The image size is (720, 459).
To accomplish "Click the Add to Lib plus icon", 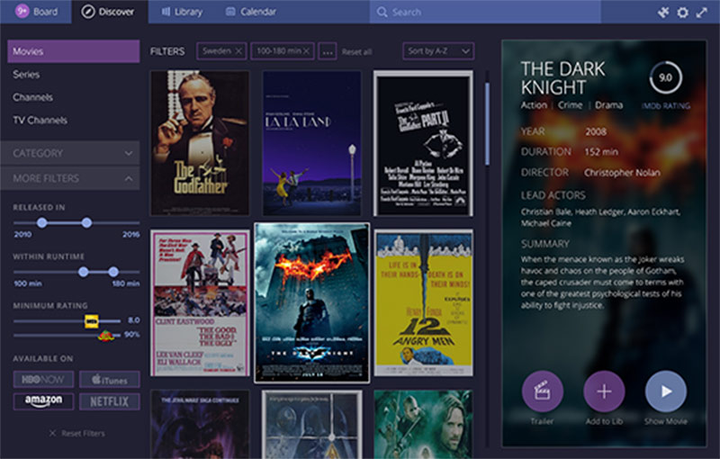I will click(604, 391).
